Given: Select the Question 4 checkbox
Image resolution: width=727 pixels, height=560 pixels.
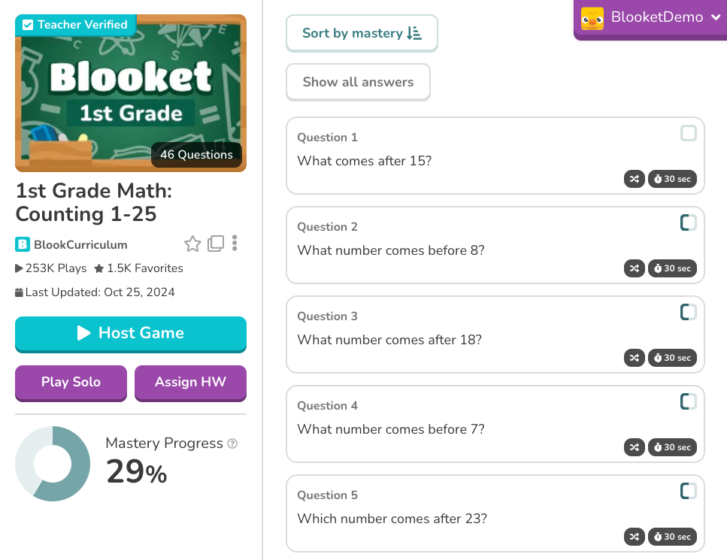Looking at the screenshot, I should (689, 401).
